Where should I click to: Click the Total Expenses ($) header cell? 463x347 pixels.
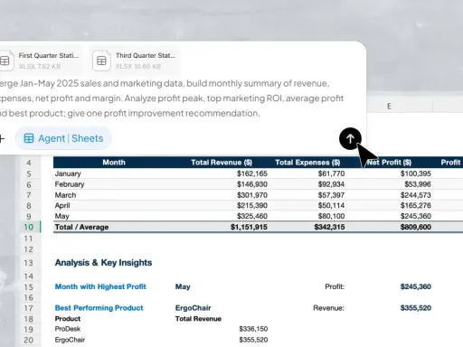click(x=307, y=163)
